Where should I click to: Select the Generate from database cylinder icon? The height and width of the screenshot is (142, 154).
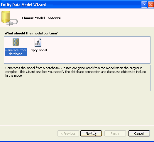tap(16, 42)
